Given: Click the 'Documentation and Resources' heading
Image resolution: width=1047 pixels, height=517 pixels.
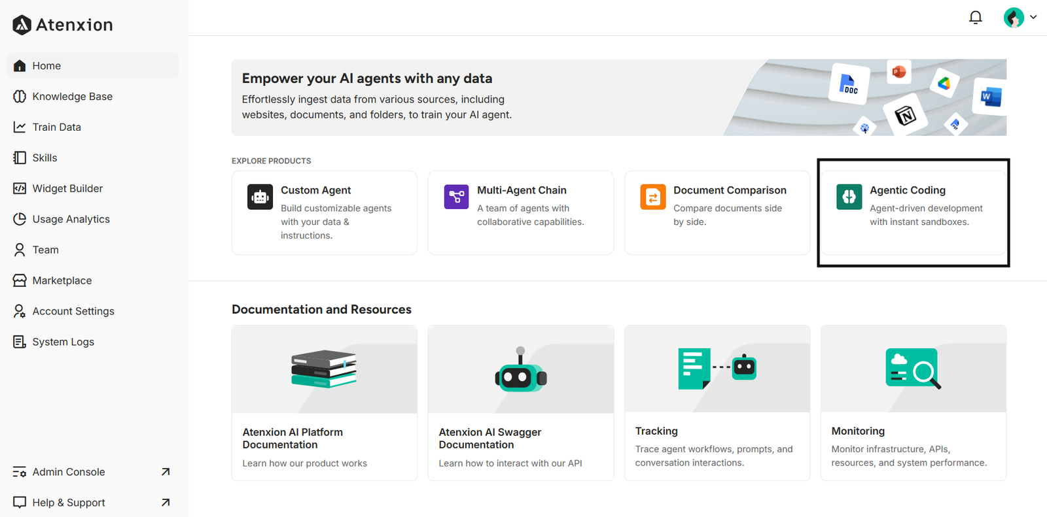Looking at the screenshot, I should click(321, 309).
